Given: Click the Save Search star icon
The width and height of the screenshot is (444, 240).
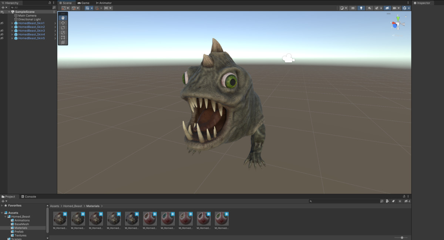Looking at the screenshot, I should (x=400, y=201).
